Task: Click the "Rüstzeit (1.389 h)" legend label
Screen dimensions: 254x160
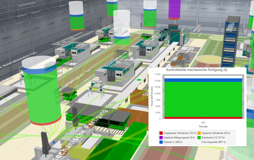Action: (x=174, y=142)
